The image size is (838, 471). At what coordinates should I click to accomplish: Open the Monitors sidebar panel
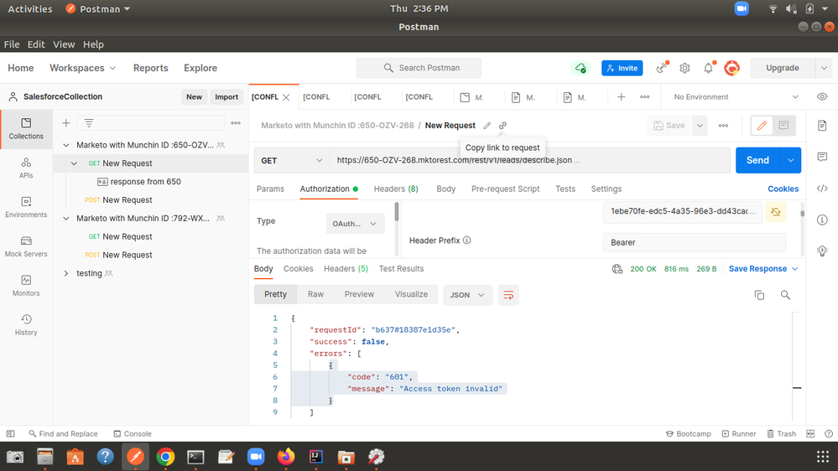(26, 286)
